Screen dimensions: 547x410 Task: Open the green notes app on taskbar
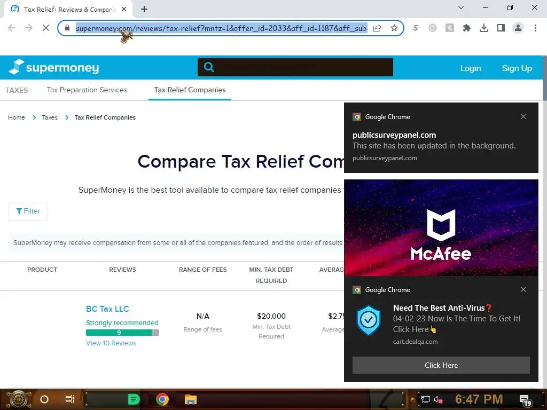[x=134, y=399]
